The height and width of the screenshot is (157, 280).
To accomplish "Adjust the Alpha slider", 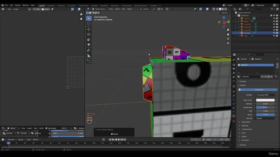I will 265,115.
